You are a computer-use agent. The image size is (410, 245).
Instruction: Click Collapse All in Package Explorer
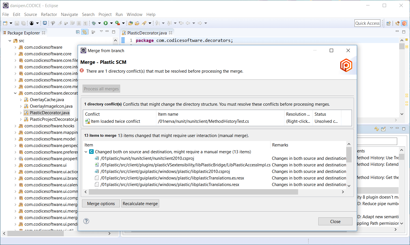pos(78,32)
